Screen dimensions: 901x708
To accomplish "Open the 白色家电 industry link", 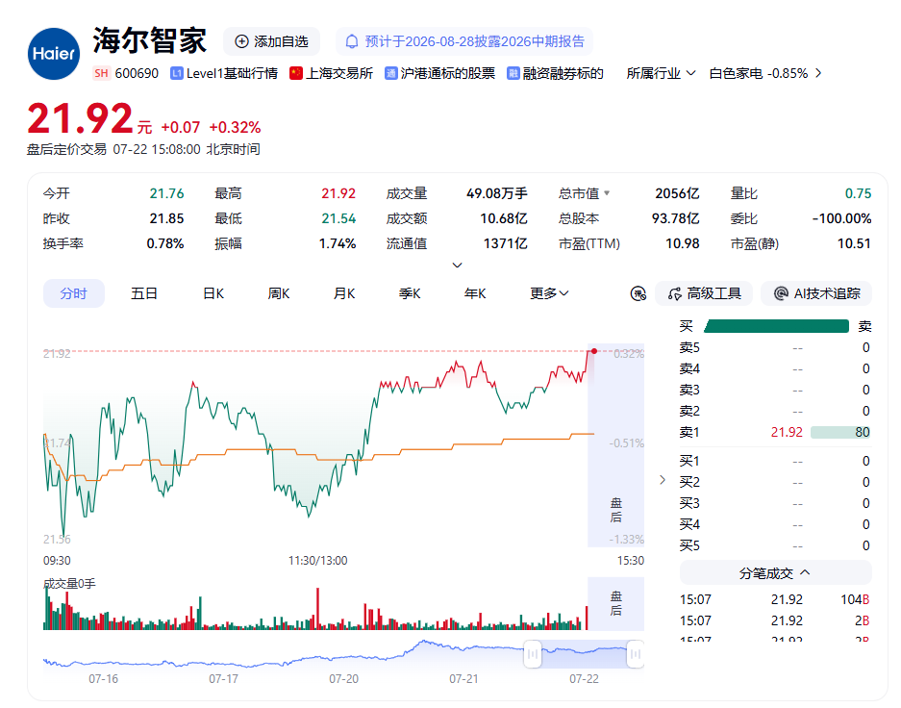I will click(759, 73).
